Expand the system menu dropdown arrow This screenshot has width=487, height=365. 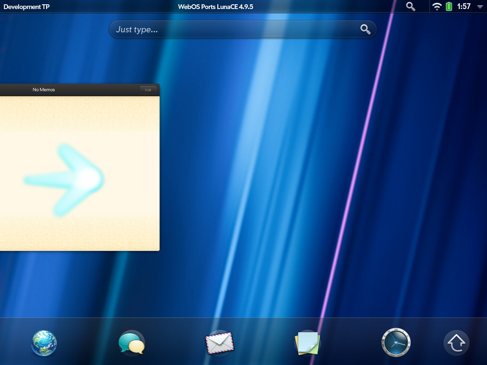[x=479, y=7]
